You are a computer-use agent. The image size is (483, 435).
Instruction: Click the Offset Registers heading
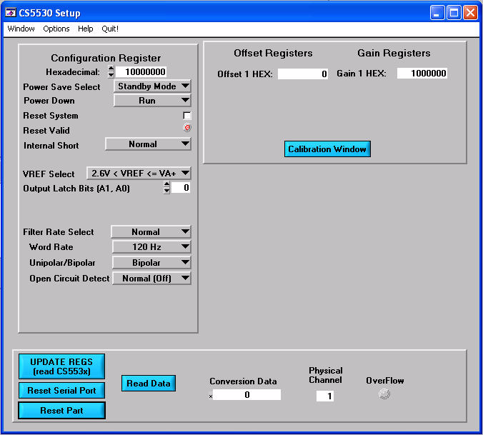[273, 53]
